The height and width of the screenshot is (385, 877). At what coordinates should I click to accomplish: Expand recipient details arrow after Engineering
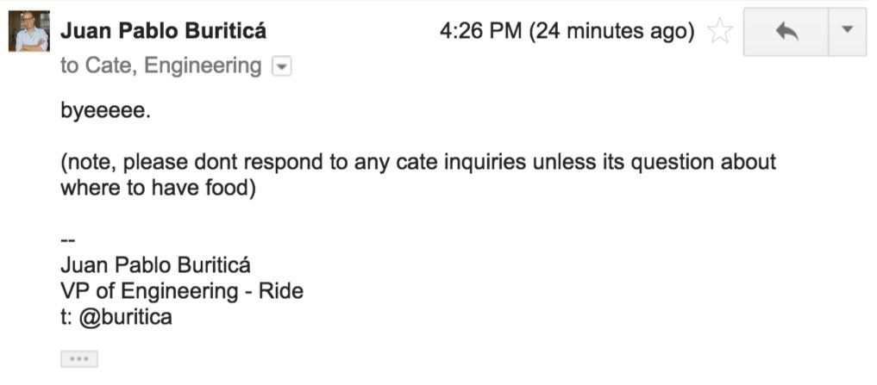(281, 66)
